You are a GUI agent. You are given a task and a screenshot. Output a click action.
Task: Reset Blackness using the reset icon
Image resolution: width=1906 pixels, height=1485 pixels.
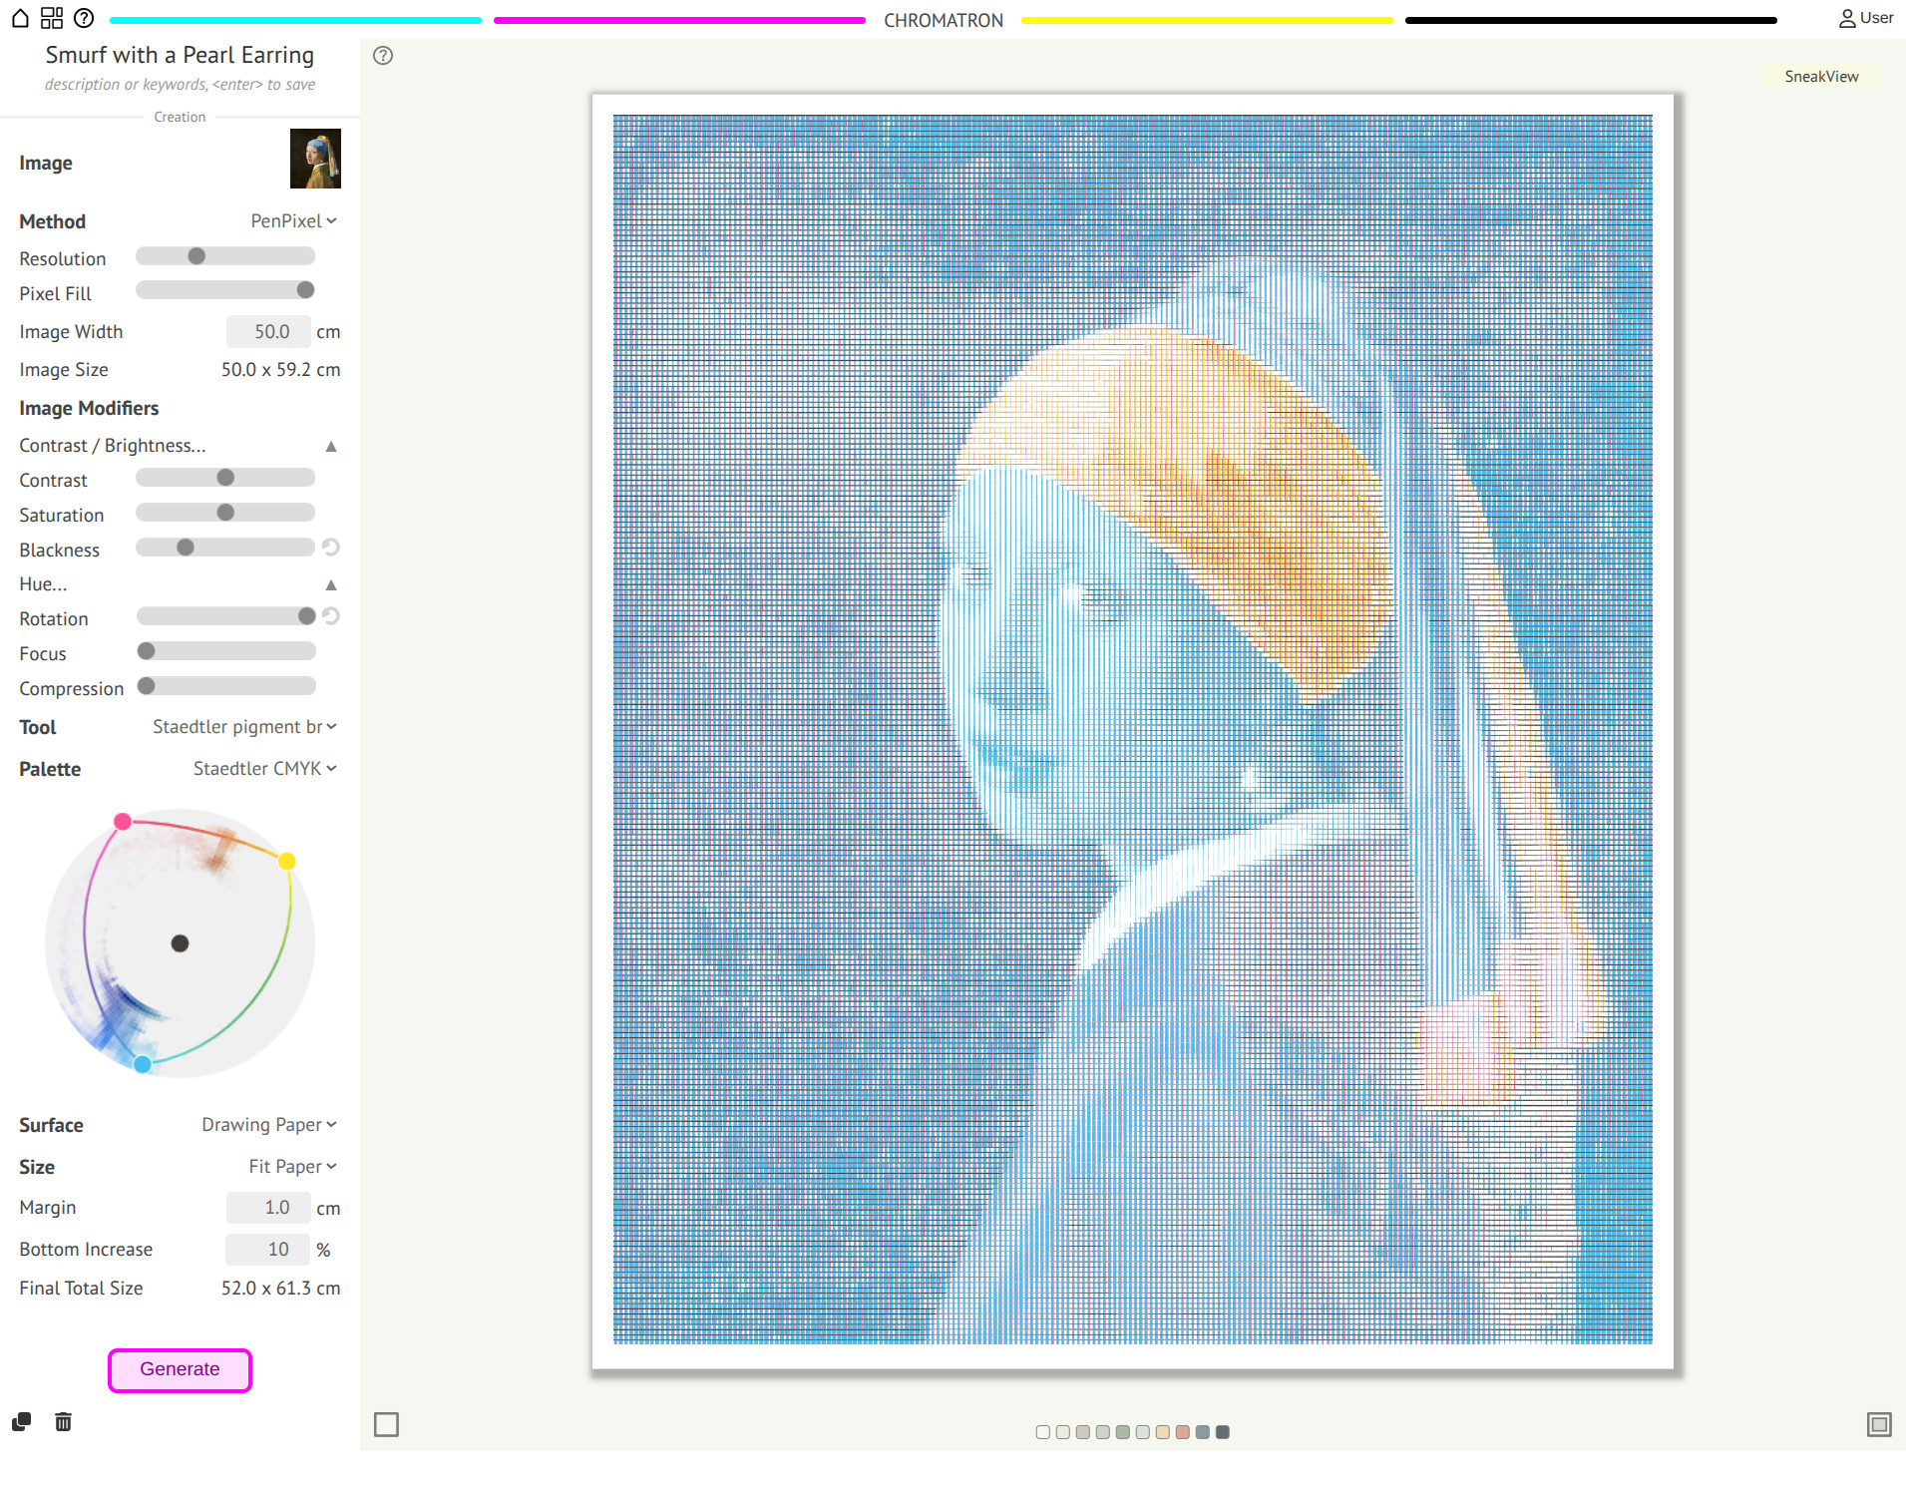coord(331,548)
